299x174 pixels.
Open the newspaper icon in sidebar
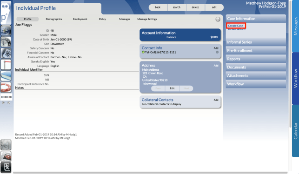tap(6, 156)
